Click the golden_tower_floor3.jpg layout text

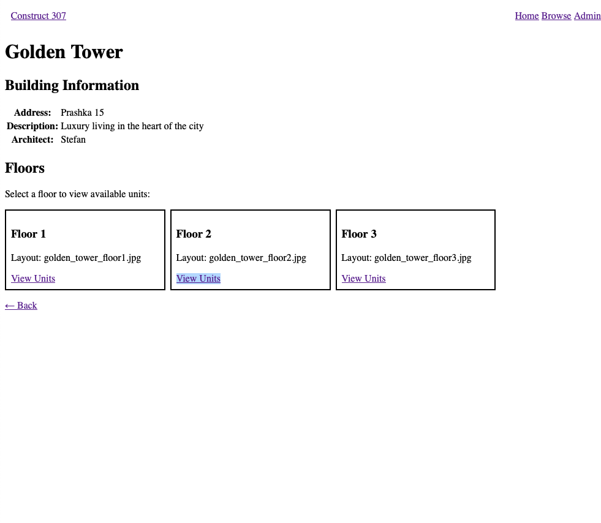click(x=423, y=258)
